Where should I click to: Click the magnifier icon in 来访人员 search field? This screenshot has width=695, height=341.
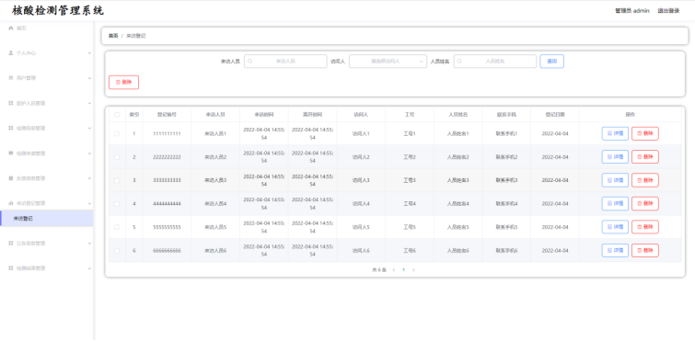250,62
